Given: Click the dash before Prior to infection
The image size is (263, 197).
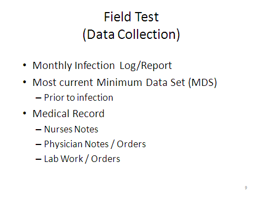Looking at the screenshot, I should tap(38, 98).
